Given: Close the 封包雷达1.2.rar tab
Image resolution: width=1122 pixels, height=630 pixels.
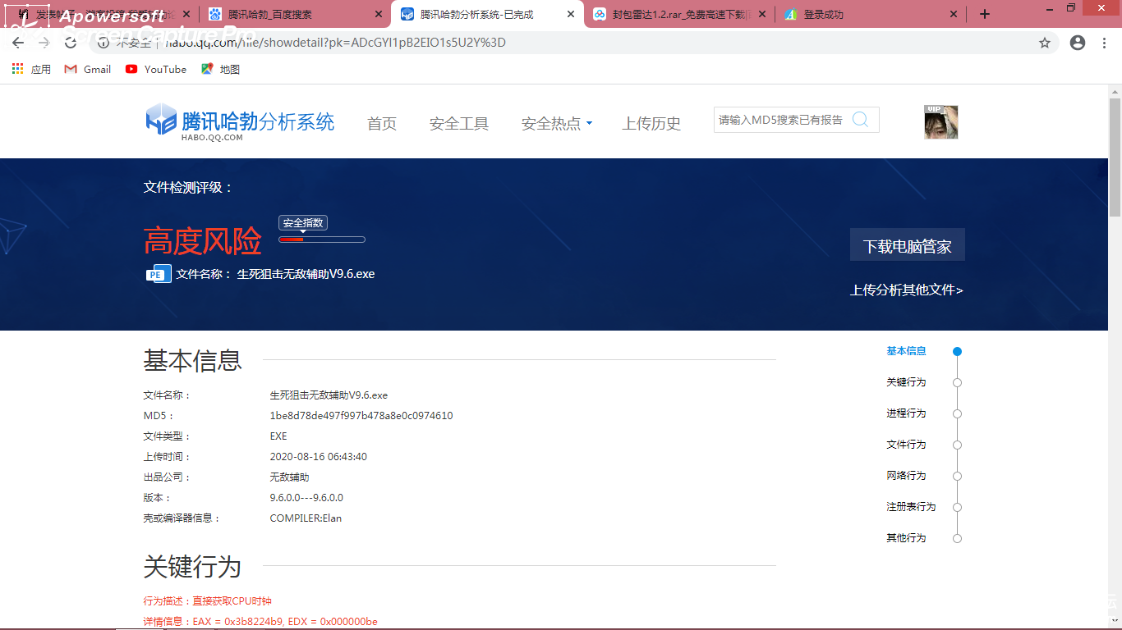Looking at the screenshot, I should [x=762, y=14].
